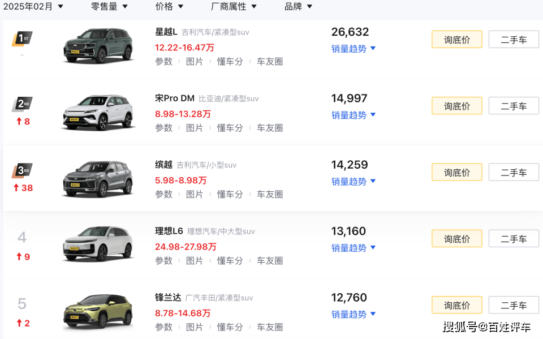Click 询底价 button for 宋Pro DM
The image size is (543, 339).
coord(457,106)
